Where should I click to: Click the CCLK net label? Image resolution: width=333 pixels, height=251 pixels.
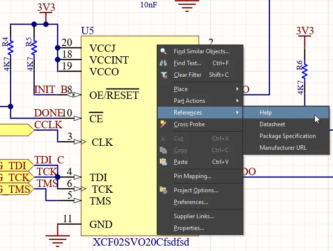[48, 125]
